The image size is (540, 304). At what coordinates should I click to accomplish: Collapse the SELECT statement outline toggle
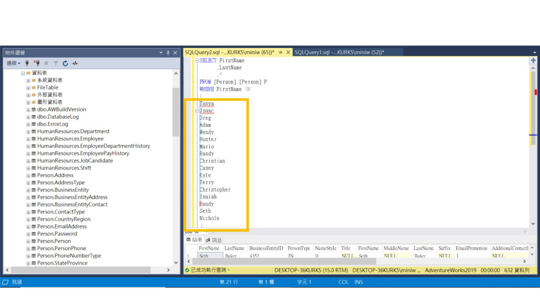pos(197,60)
